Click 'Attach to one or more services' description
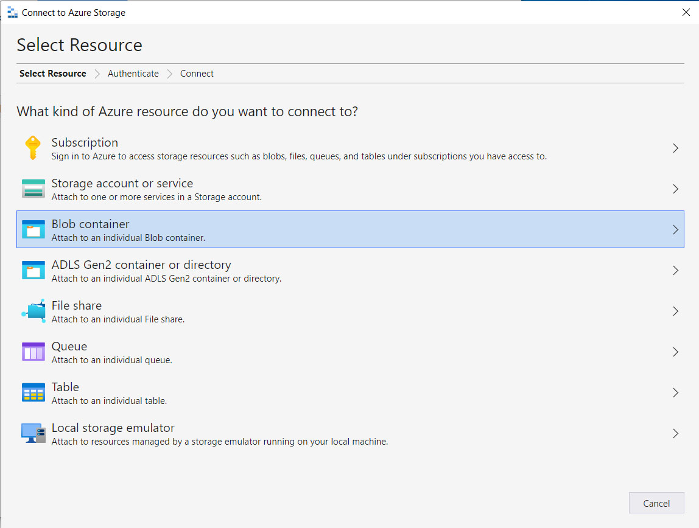Viewport: 699px width, 528px height. (156, 196)
